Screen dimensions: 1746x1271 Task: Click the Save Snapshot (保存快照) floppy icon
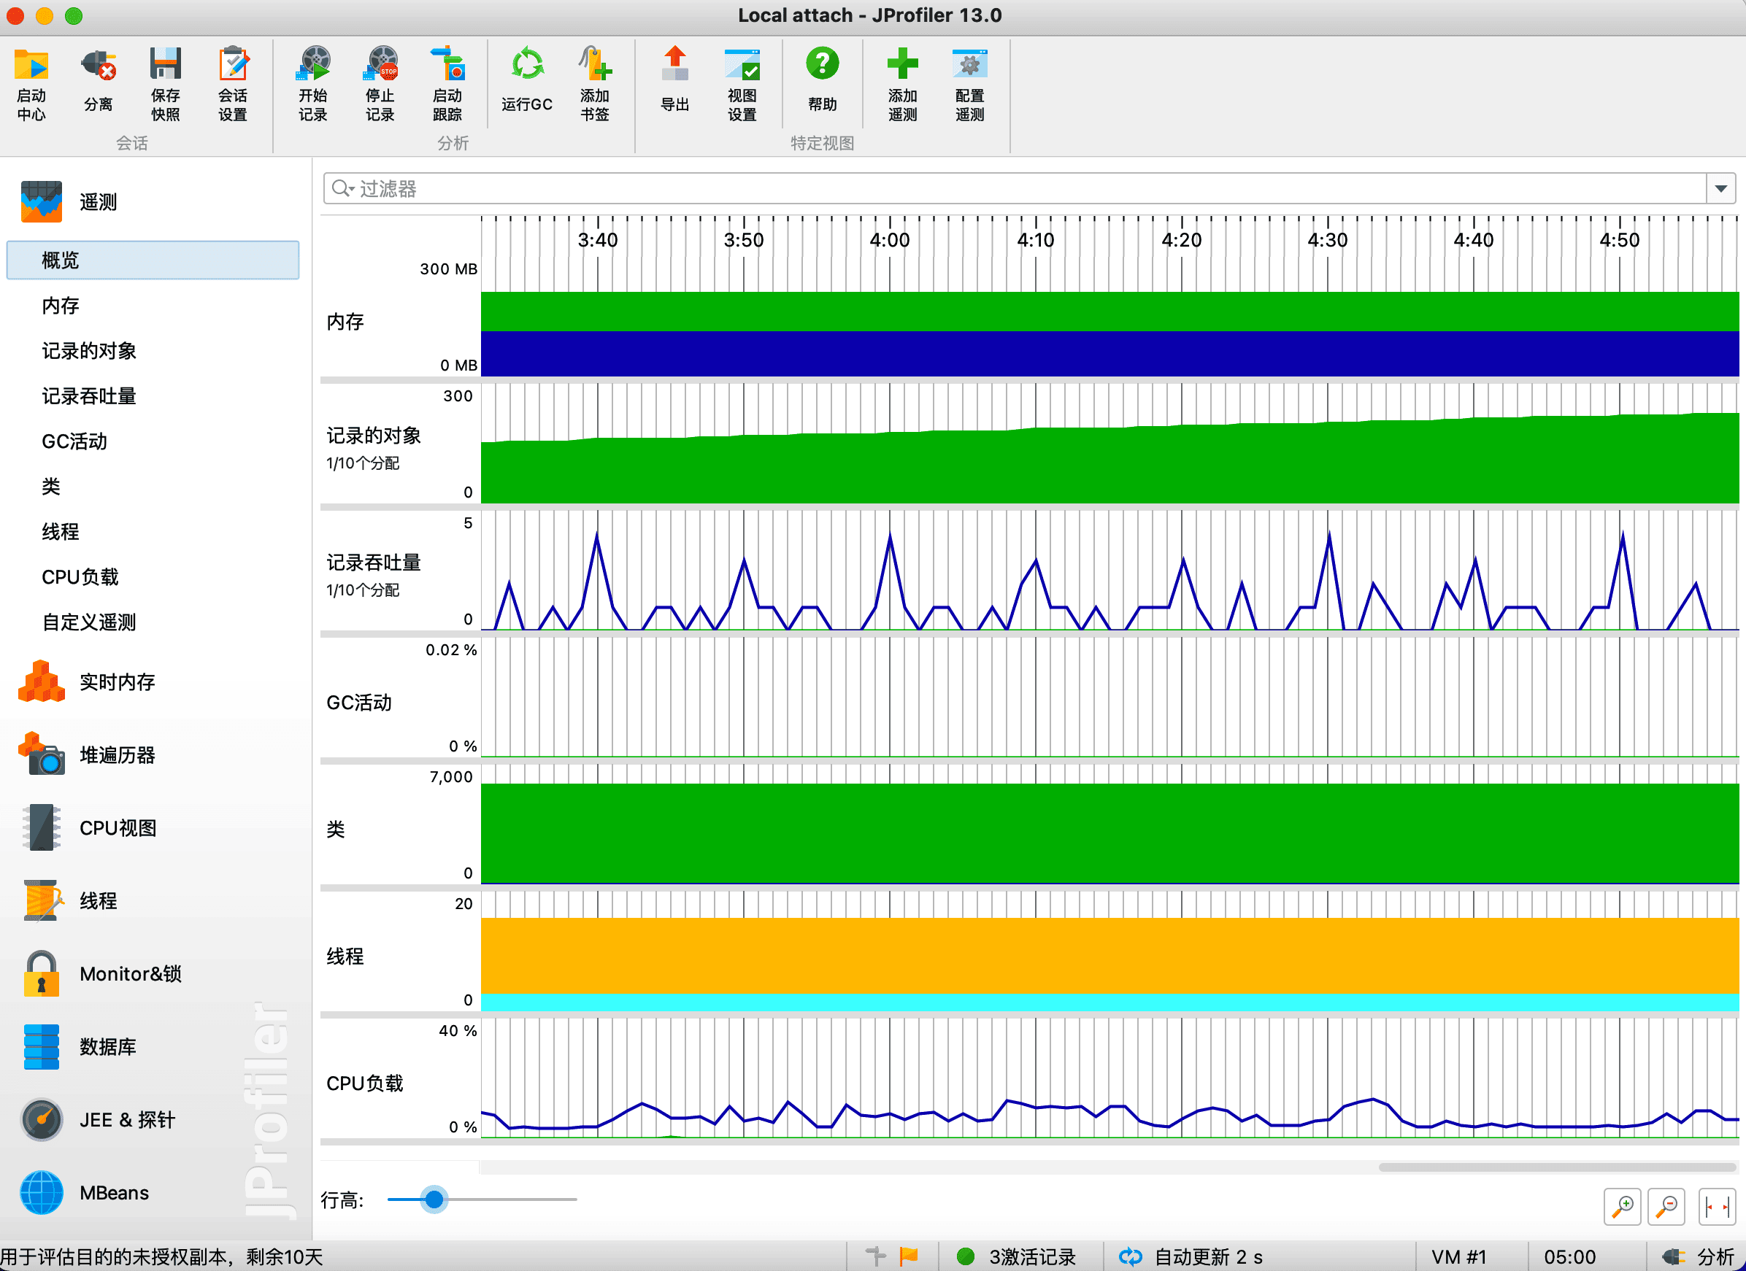(165, 65)
